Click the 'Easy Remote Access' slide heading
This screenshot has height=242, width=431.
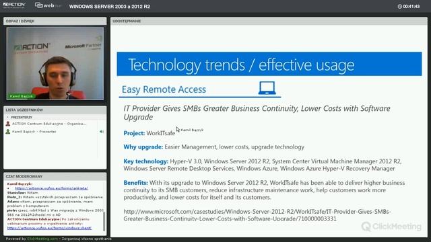tap(164, 89)
